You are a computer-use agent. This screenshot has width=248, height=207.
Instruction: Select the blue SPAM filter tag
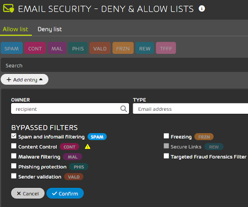pyautogui.click(x=12, y=48)
